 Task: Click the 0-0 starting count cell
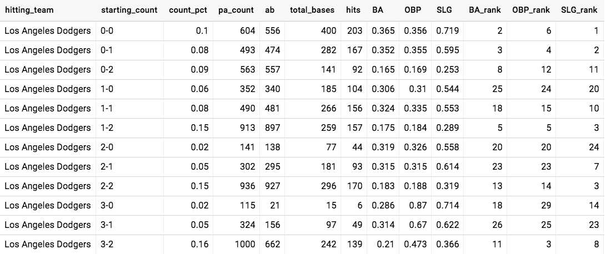107,31
